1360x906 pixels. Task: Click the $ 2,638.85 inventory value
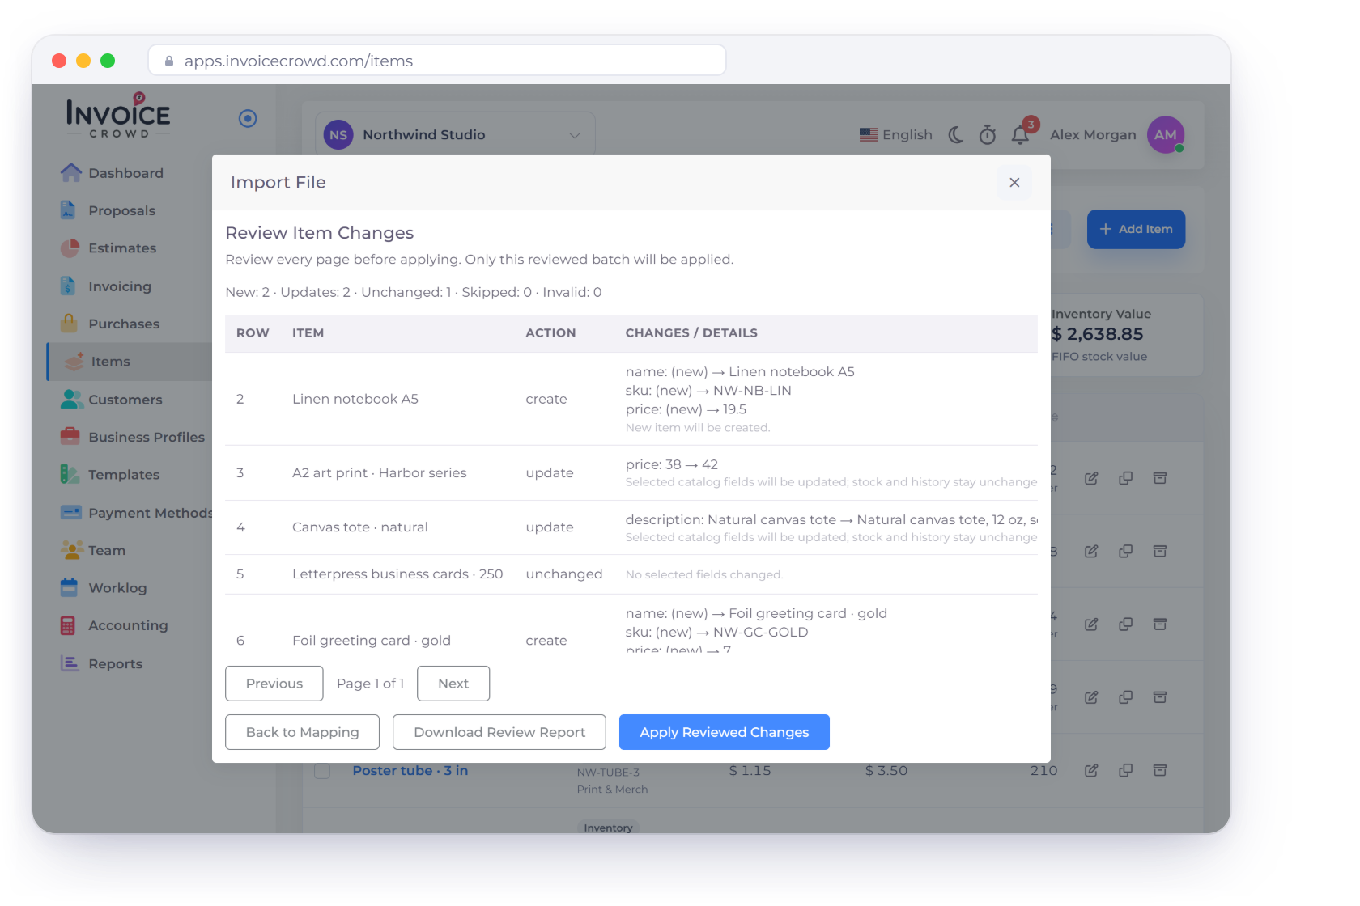(x=1098, y=334)
